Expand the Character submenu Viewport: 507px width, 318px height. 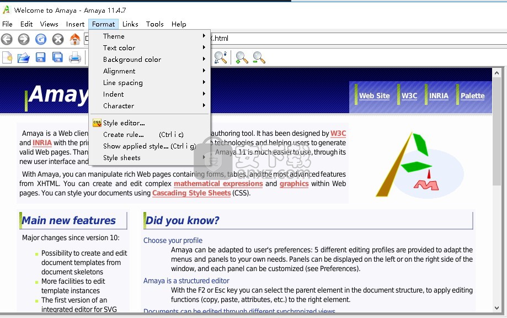coord(150,106)
